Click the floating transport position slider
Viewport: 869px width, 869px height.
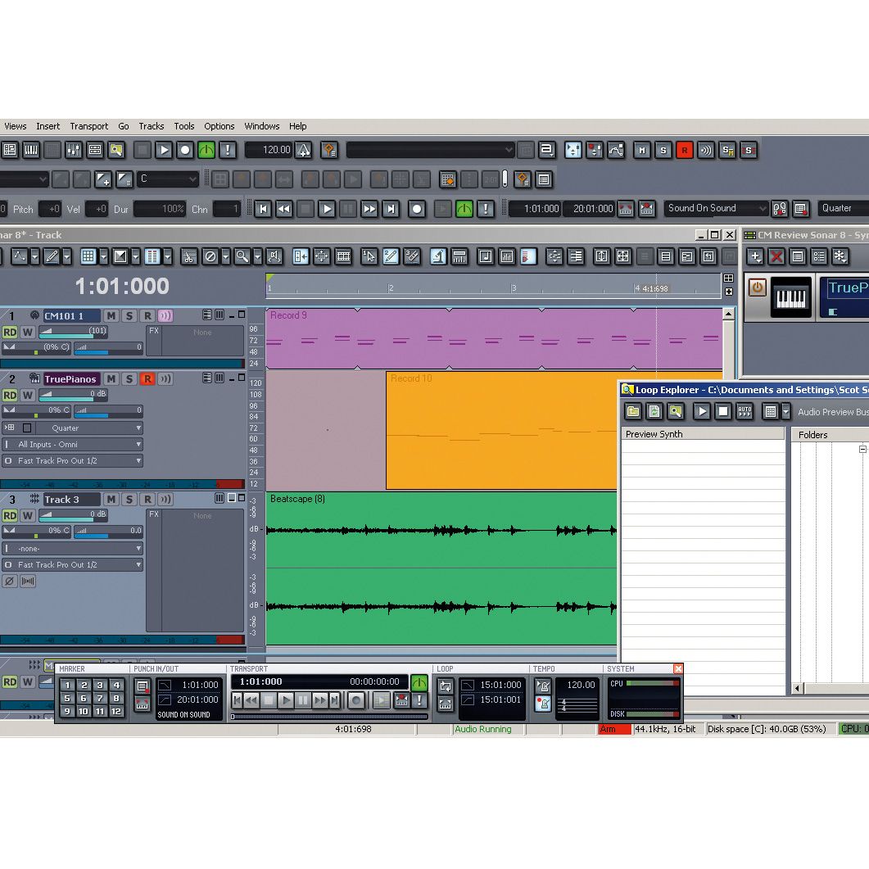pos(329,717)
